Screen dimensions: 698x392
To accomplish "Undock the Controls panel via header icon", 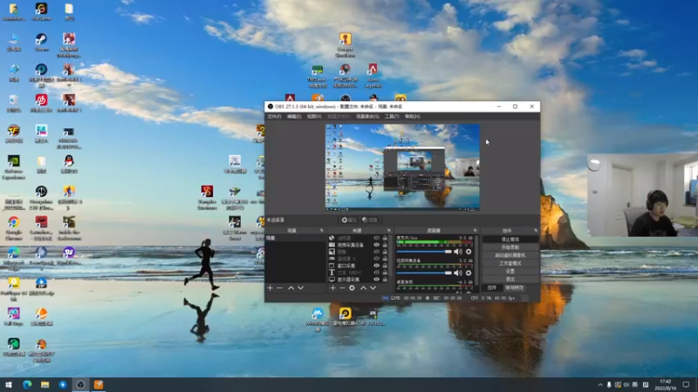I will [x=536, y=230].
